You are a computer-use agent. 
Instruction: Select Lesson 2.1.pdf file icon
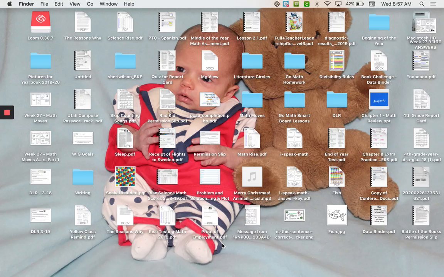252,22
